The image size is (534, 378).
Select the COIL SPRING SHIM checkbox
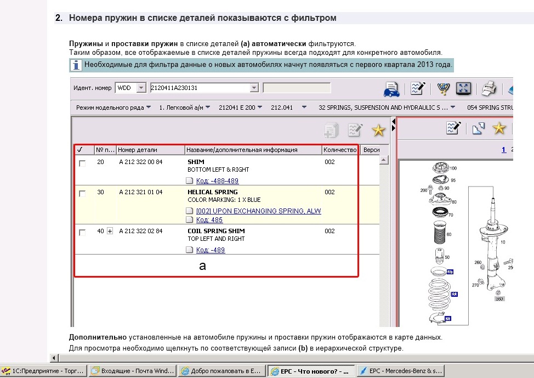tap(82, 233)
